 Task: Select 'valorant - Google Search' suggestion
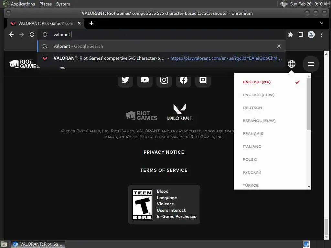point(161,46)
